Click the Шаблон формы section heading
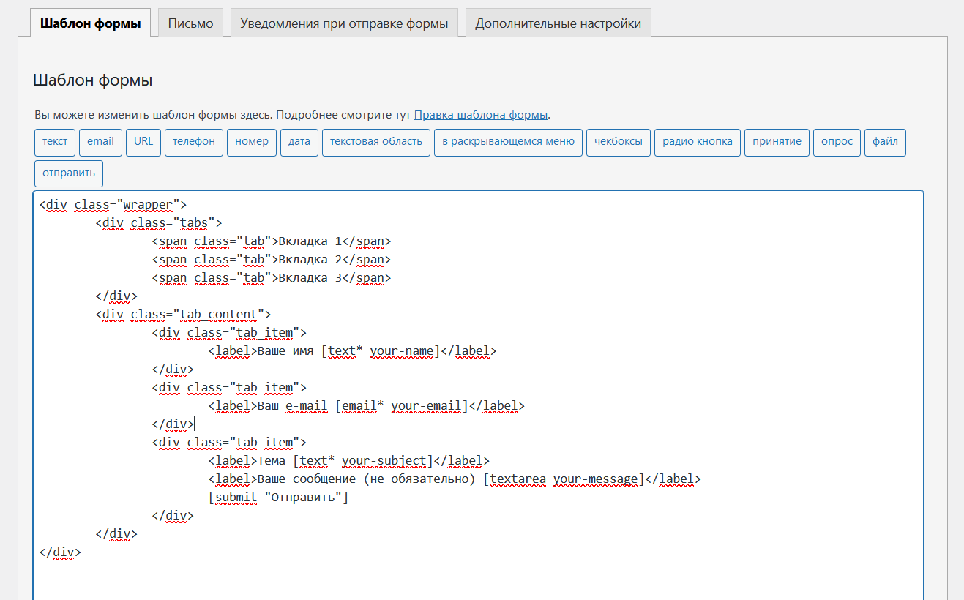Image resolution: width=964 pixels, height=600 pixels. click(93, 80)
